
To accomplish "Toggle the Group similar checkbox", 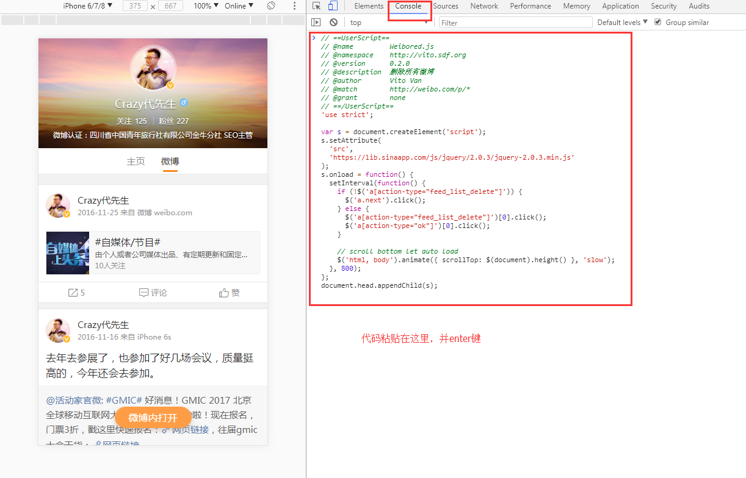I will click(657, 22).
